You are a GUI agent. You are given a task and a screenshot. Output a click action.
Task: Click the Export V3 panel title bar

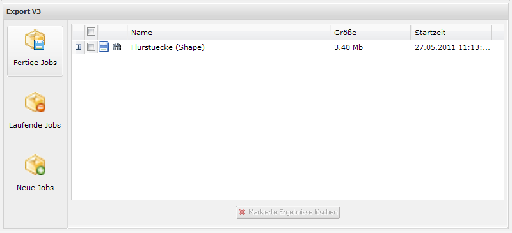(x=255, y=11)
